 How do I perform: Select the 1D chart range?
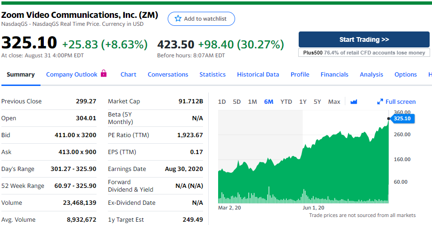222,101
